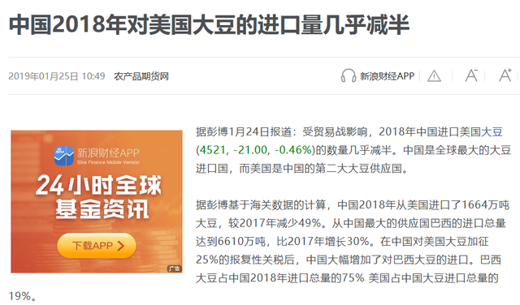Viewport: 520px width, 305px height.
Task: Click the 下载APP button in the ad
Action: click(97, 246)
